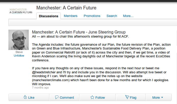177x104 pixels.
Task: Select the Discussions tab
Action: [49, 16]
